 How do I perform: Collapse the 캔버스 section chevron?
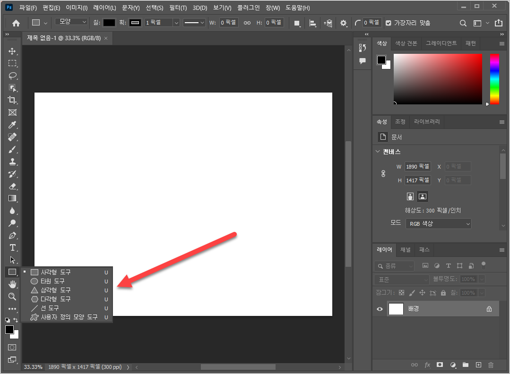coord(378,152)
